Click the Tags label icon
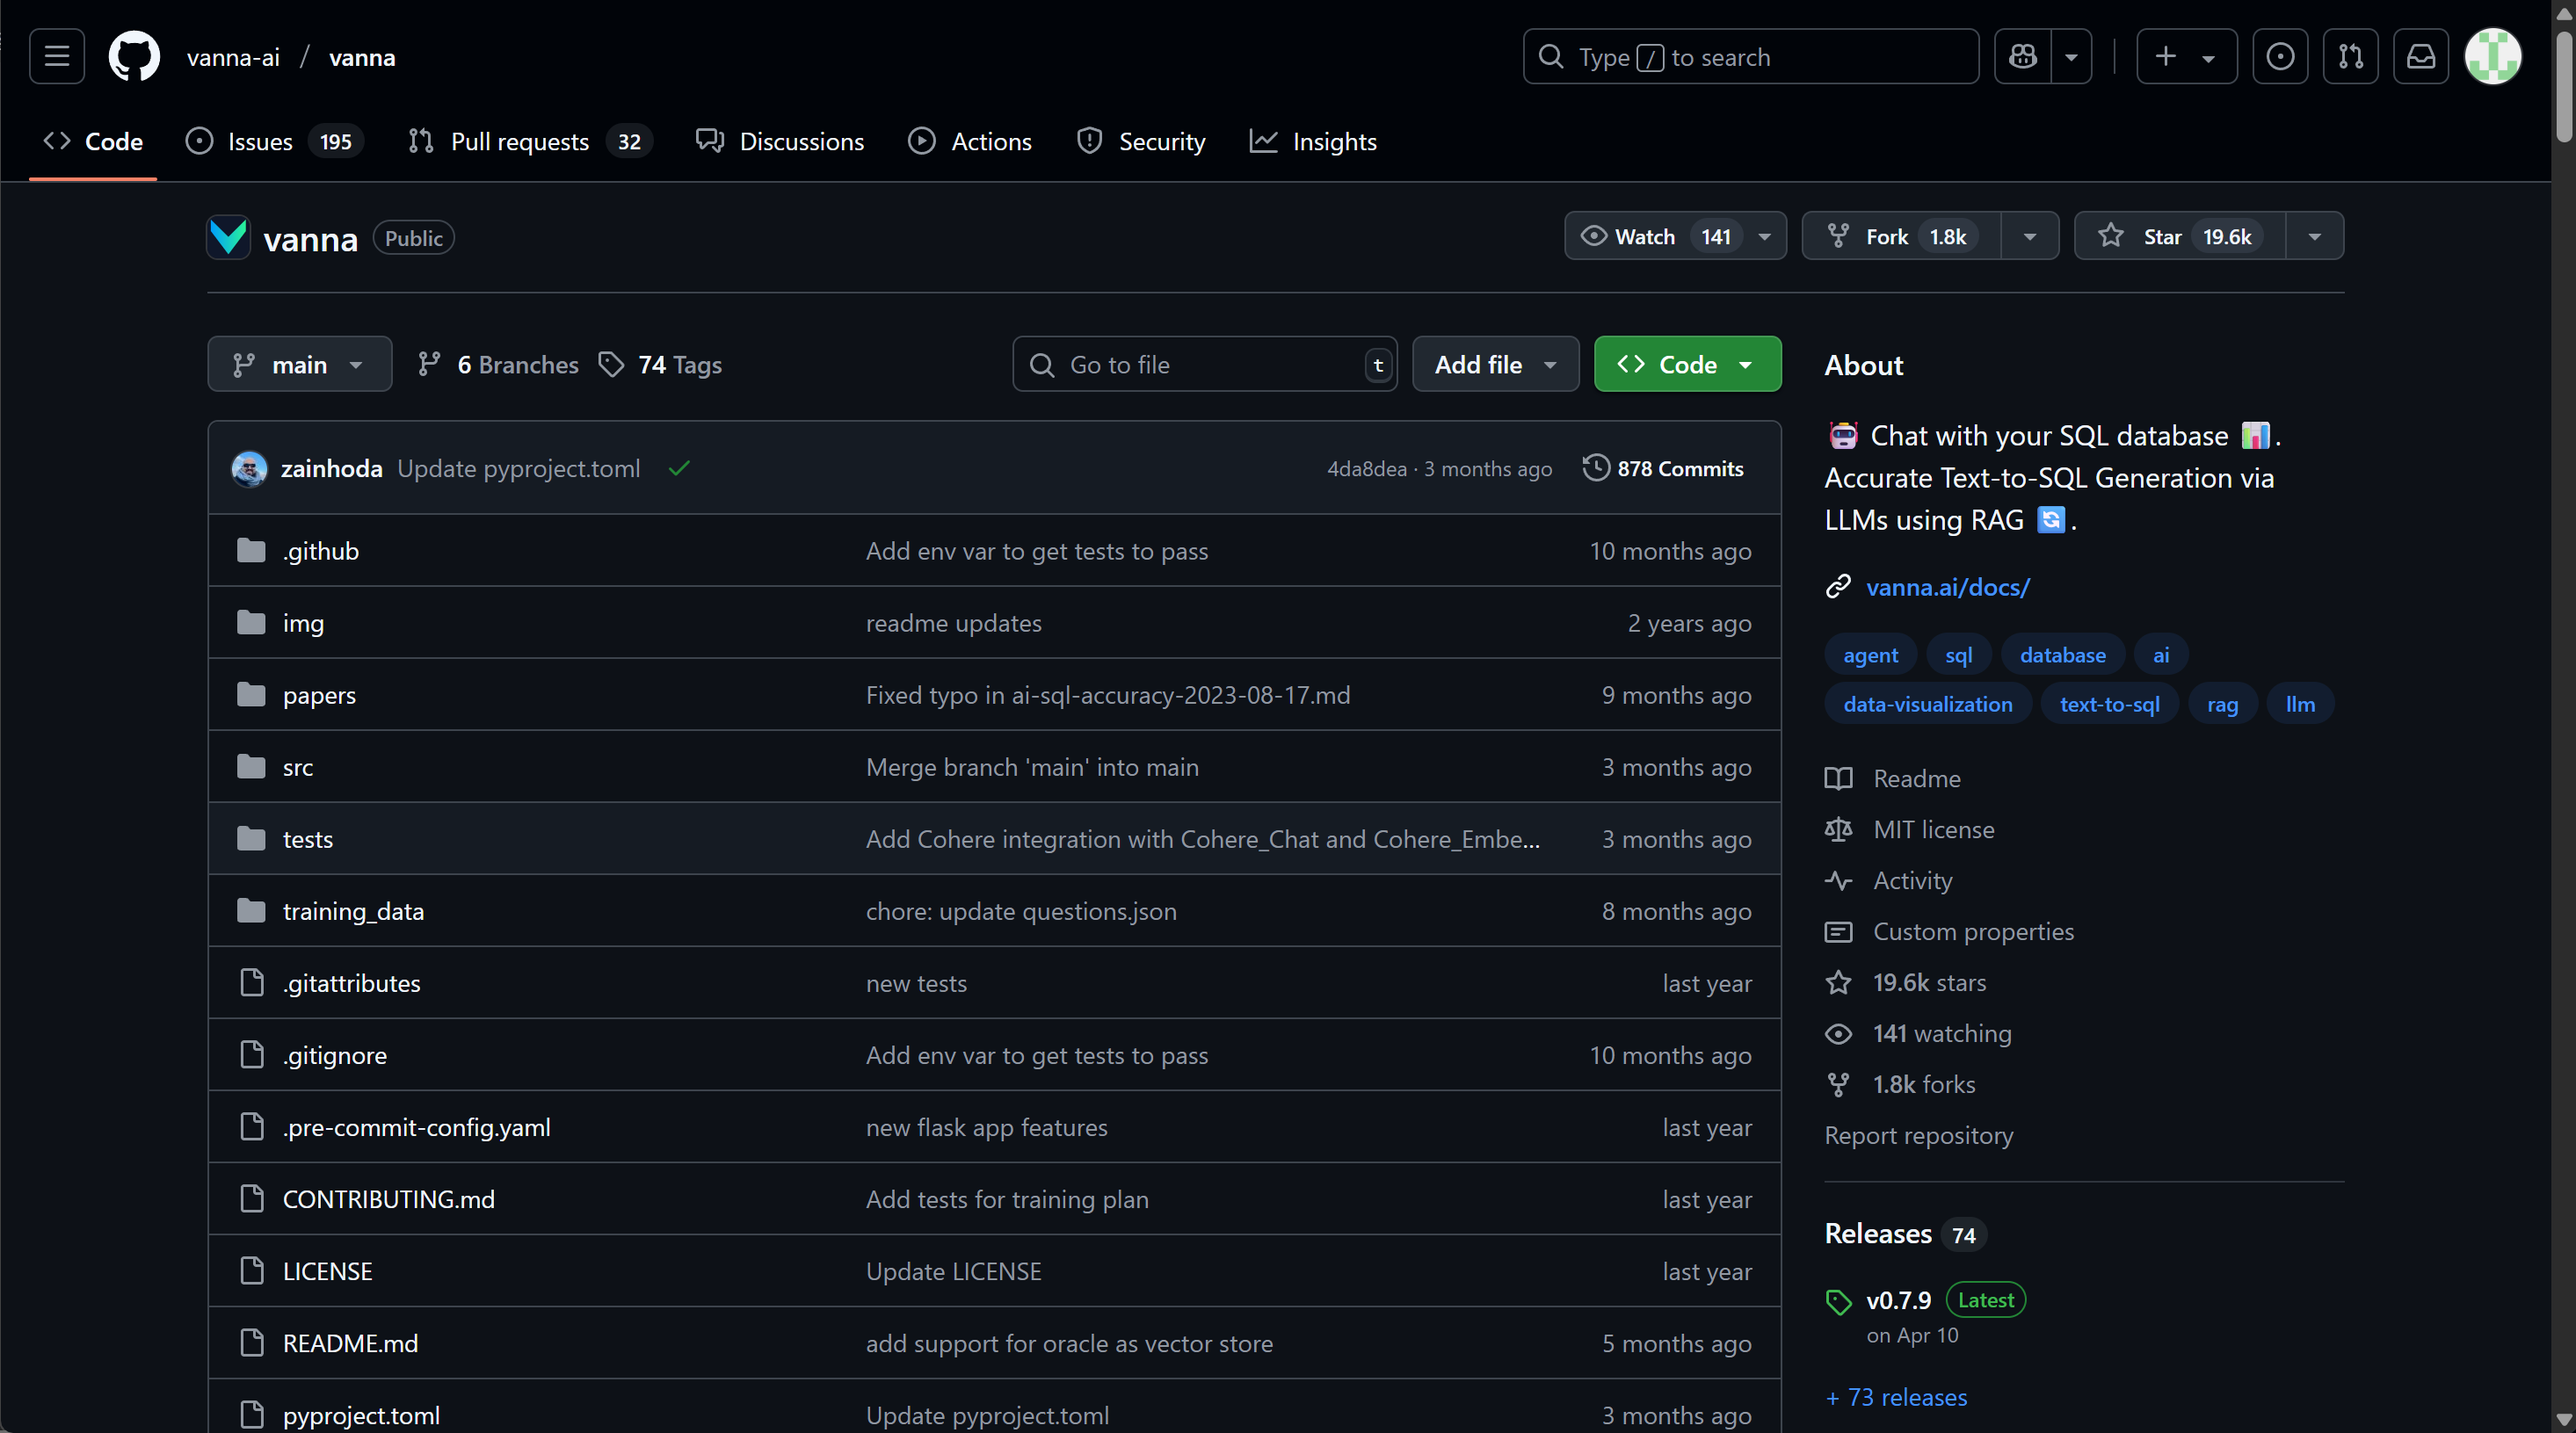Image resolution: width=2576 pixels, height=1433 pixels. 611,365
